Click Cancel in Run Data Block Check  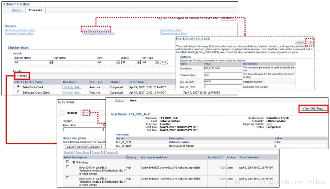[x=300, y=43]
